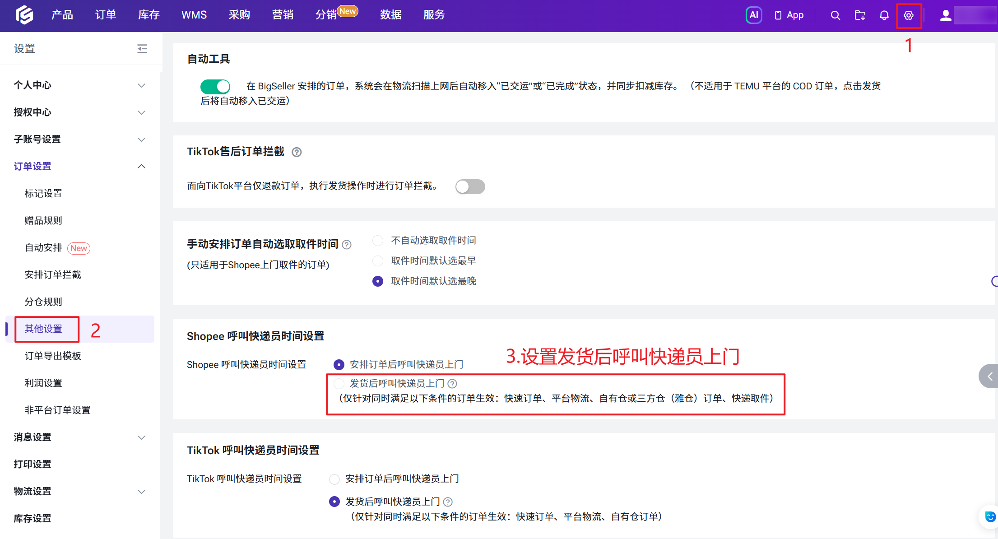
Task: Collapse the settings sidebar menu icon
Action: (142, 48)
